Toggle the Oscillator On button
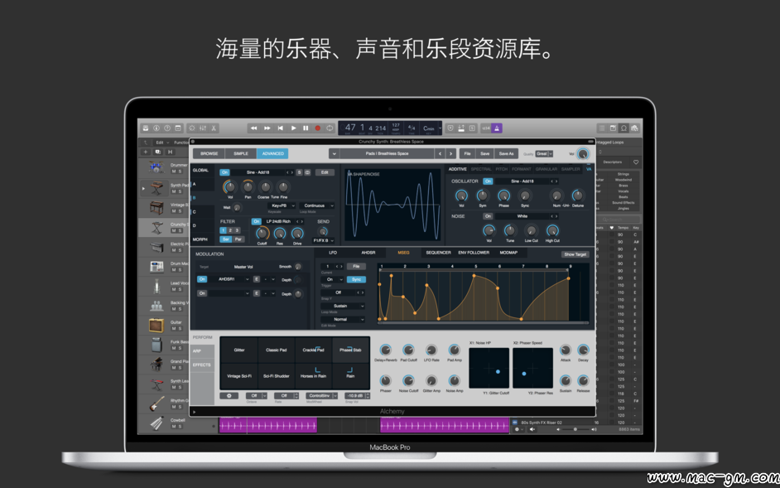This screenshot has height=488, width=780. (488, 181)
